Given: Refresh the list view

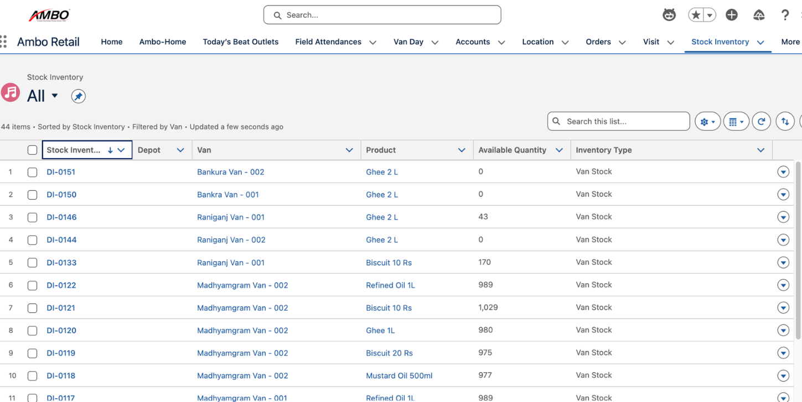Looking at the screenshot, I should click(762, 122).
